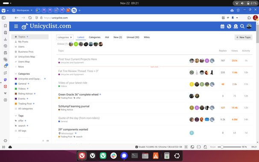Open page actions in status bar
259x162 pixels.
205,147
